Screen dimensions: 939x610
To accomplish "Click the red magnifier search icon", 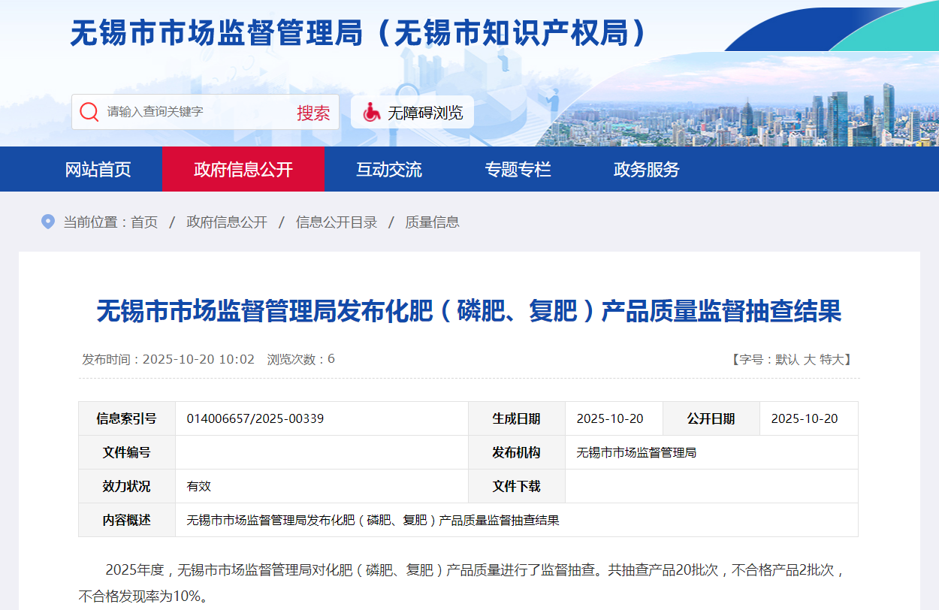I will pyautogui.click(x=89, y=112).
